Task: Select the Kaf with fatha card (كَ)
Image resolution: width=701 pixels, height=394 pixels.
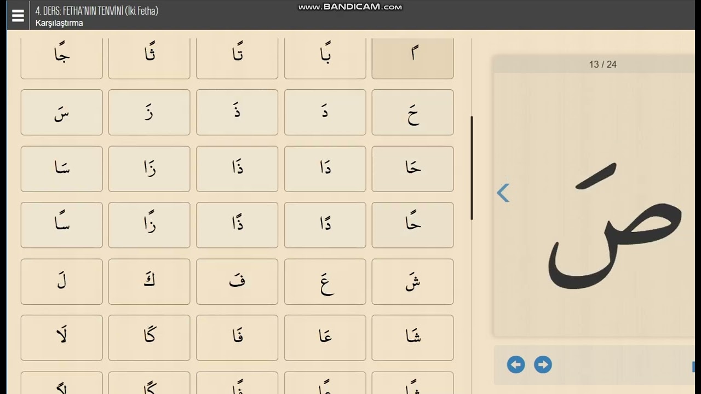Action: click(149, 281)
